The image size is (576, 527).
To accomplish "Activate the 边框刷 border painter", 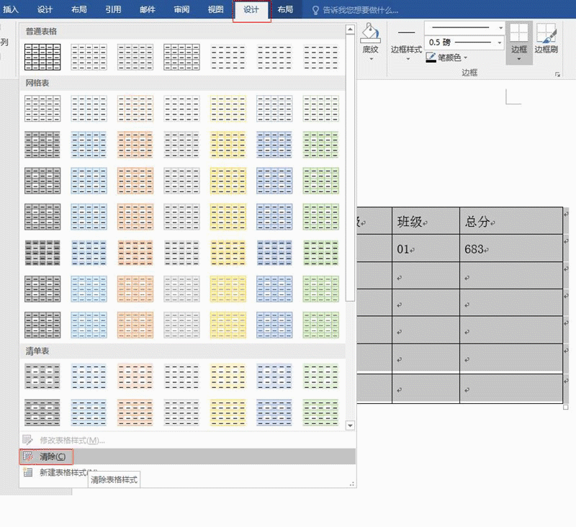I will pos(546,38).
